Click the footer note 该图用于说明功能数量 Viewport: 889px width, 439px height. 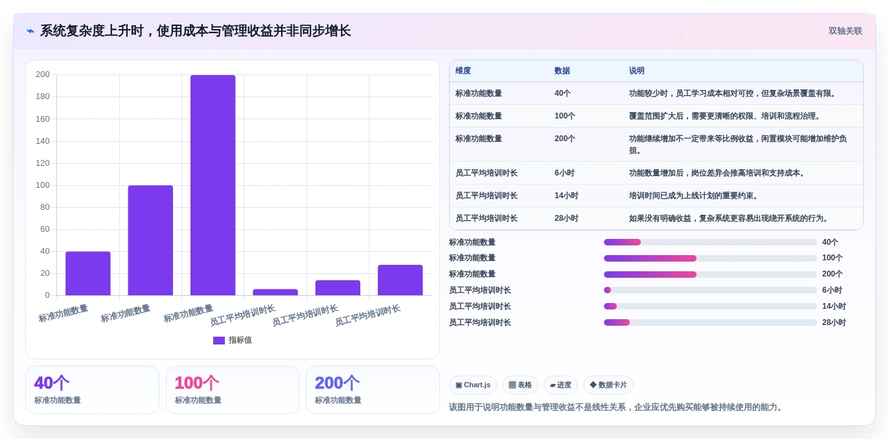(x=617, y=407)
